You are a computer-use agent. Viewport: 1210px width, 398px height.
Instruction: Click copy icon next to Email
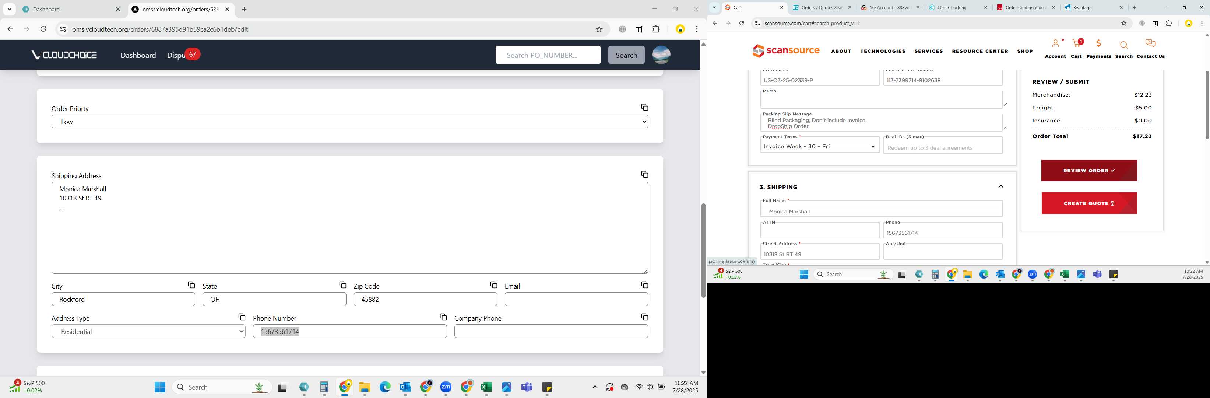[x=644, y=285]
